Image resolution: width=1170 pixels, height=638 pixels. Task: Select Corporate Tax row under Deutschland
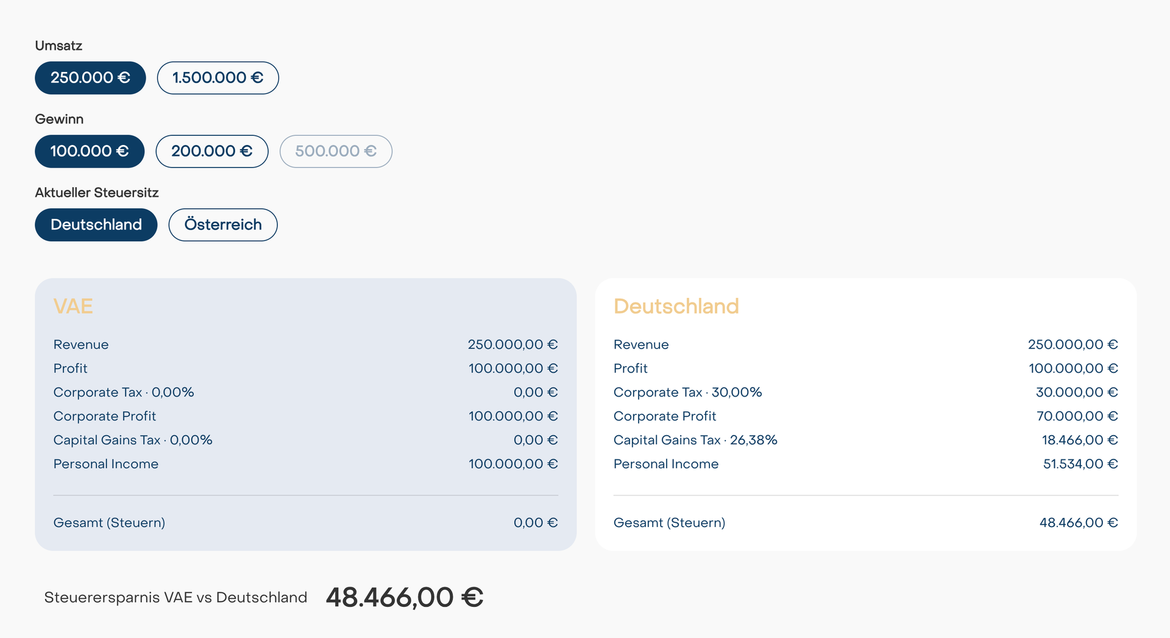(687, 392)
